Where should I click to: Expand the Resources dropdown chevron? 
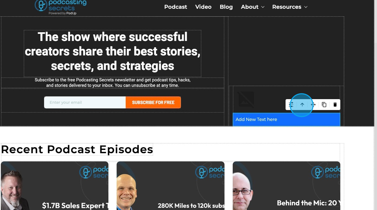pos(306,7)
